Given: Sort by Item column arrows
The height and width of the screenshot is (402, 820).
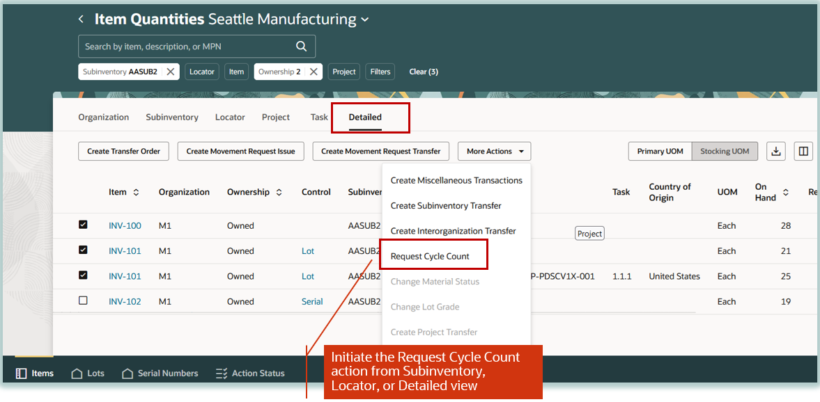Looking at the screenshot, I should point(136,192).
